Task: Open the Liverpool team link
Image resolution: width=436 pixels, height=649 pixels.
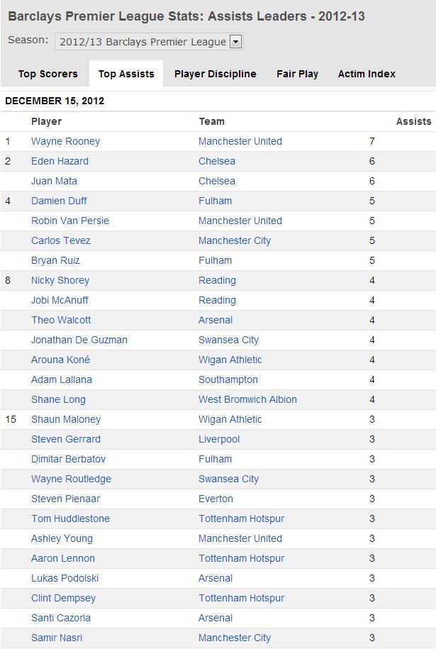Action: tap(219, 440)
